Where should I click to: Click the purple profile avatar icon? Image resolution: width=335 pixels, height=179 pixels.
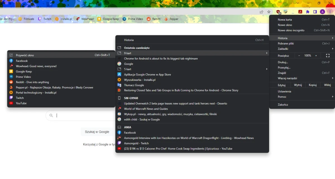tap(322, 12)
